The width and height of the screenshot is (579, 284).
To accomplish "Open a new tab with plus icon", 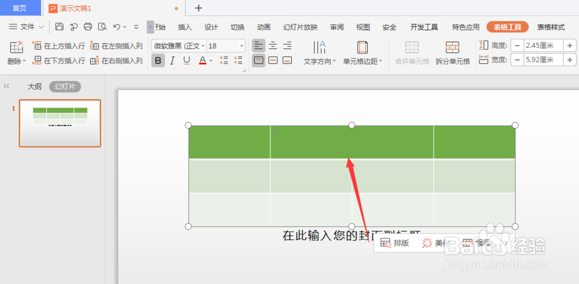I will [199, 8].
